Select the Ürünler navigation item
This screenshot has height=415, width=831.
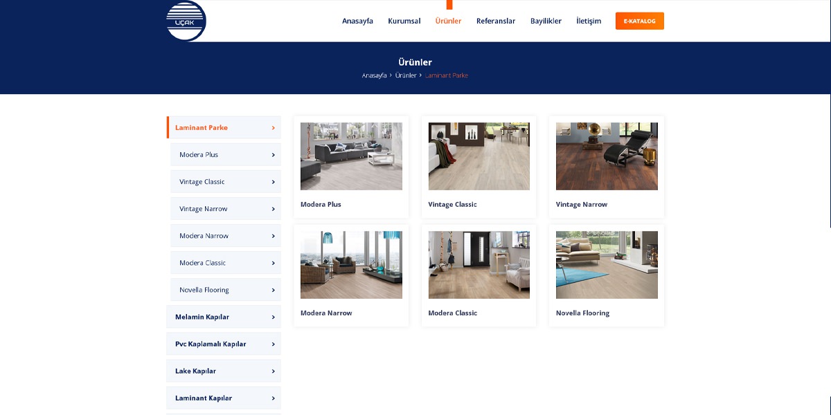click(x=448, y=21)
